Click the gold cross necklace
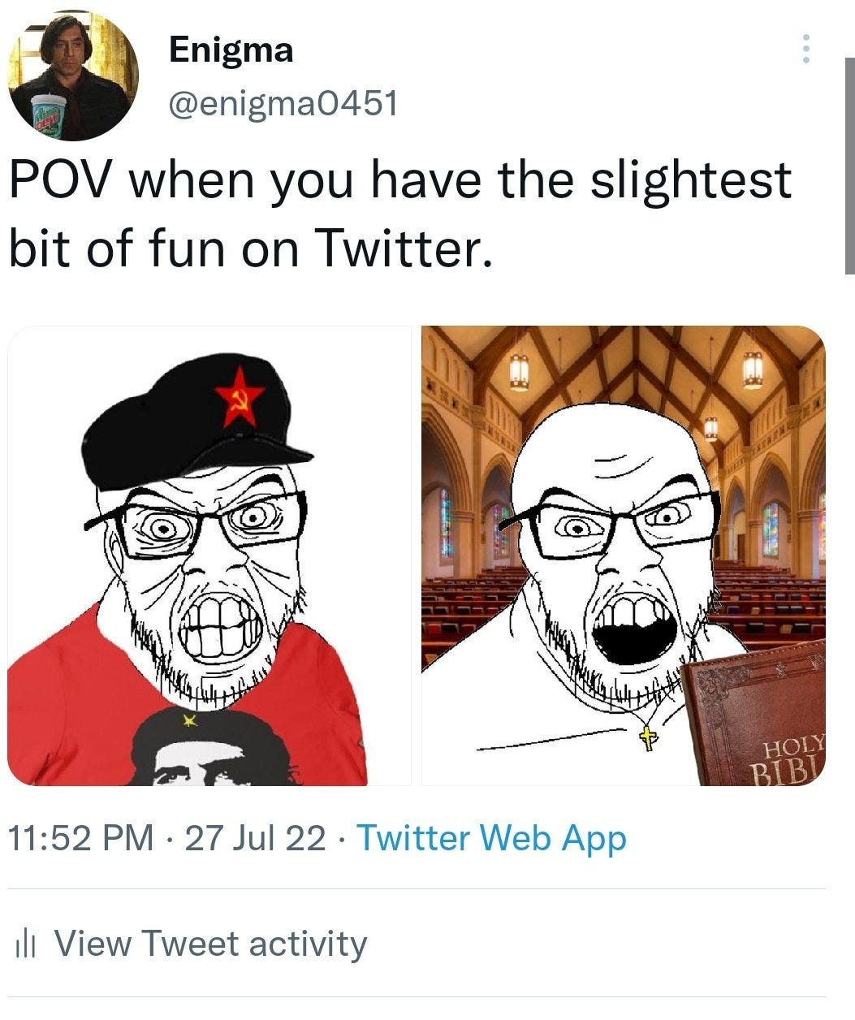 point(646,737)
